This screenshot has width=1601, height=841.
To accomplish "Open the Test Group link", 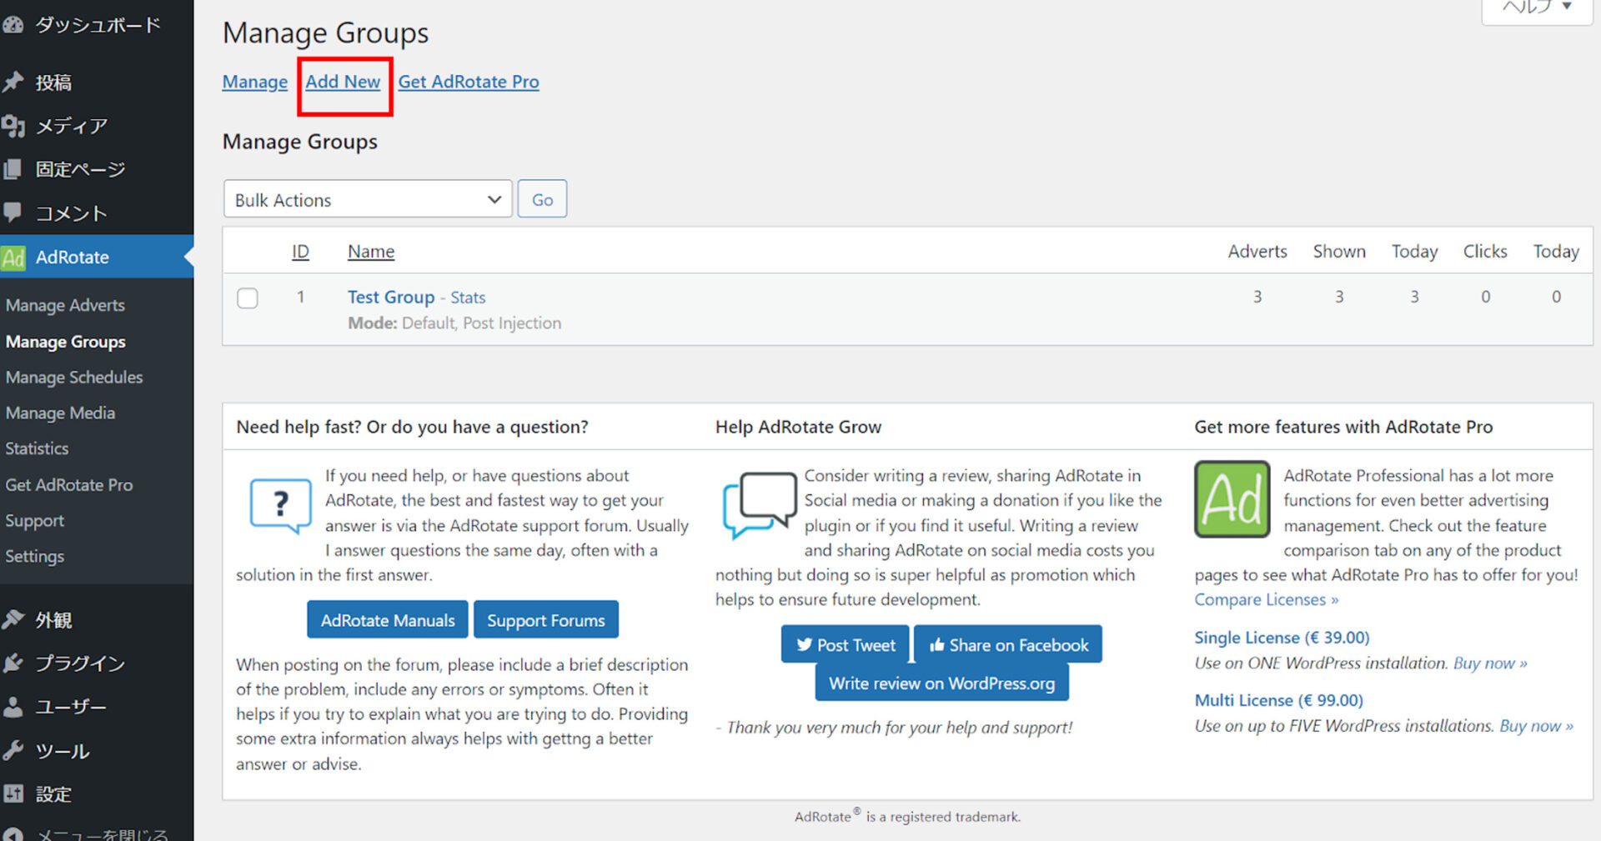I will click(391, 298).
